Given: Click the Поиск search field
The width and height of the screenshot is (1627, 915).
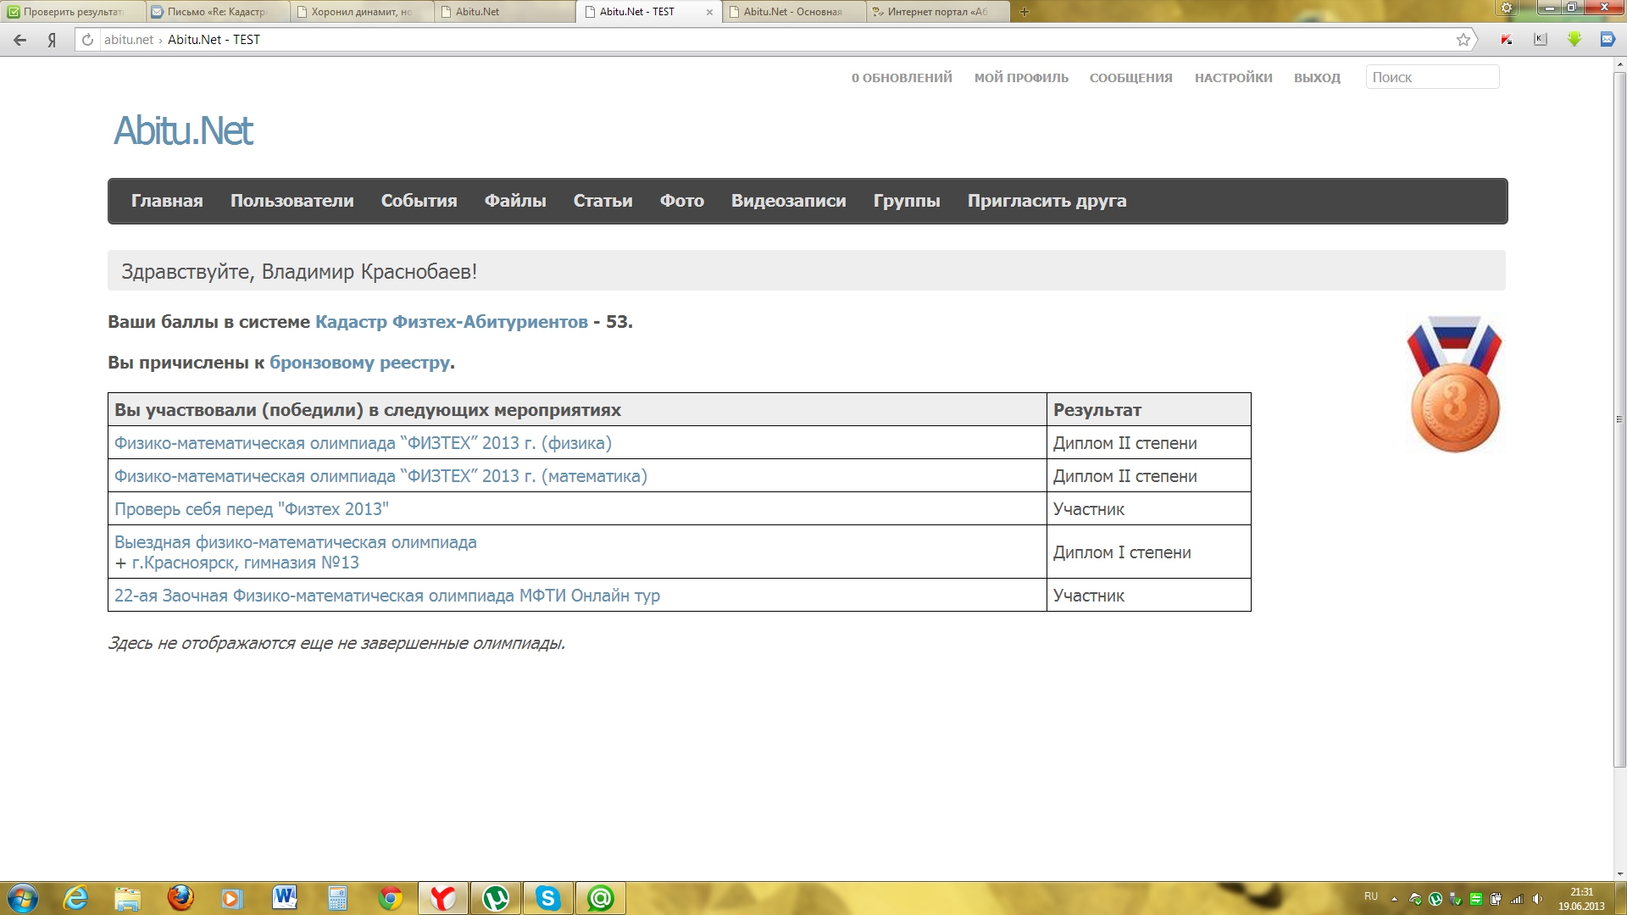Looking at the screenshot, I should [x=1431, y=77].
